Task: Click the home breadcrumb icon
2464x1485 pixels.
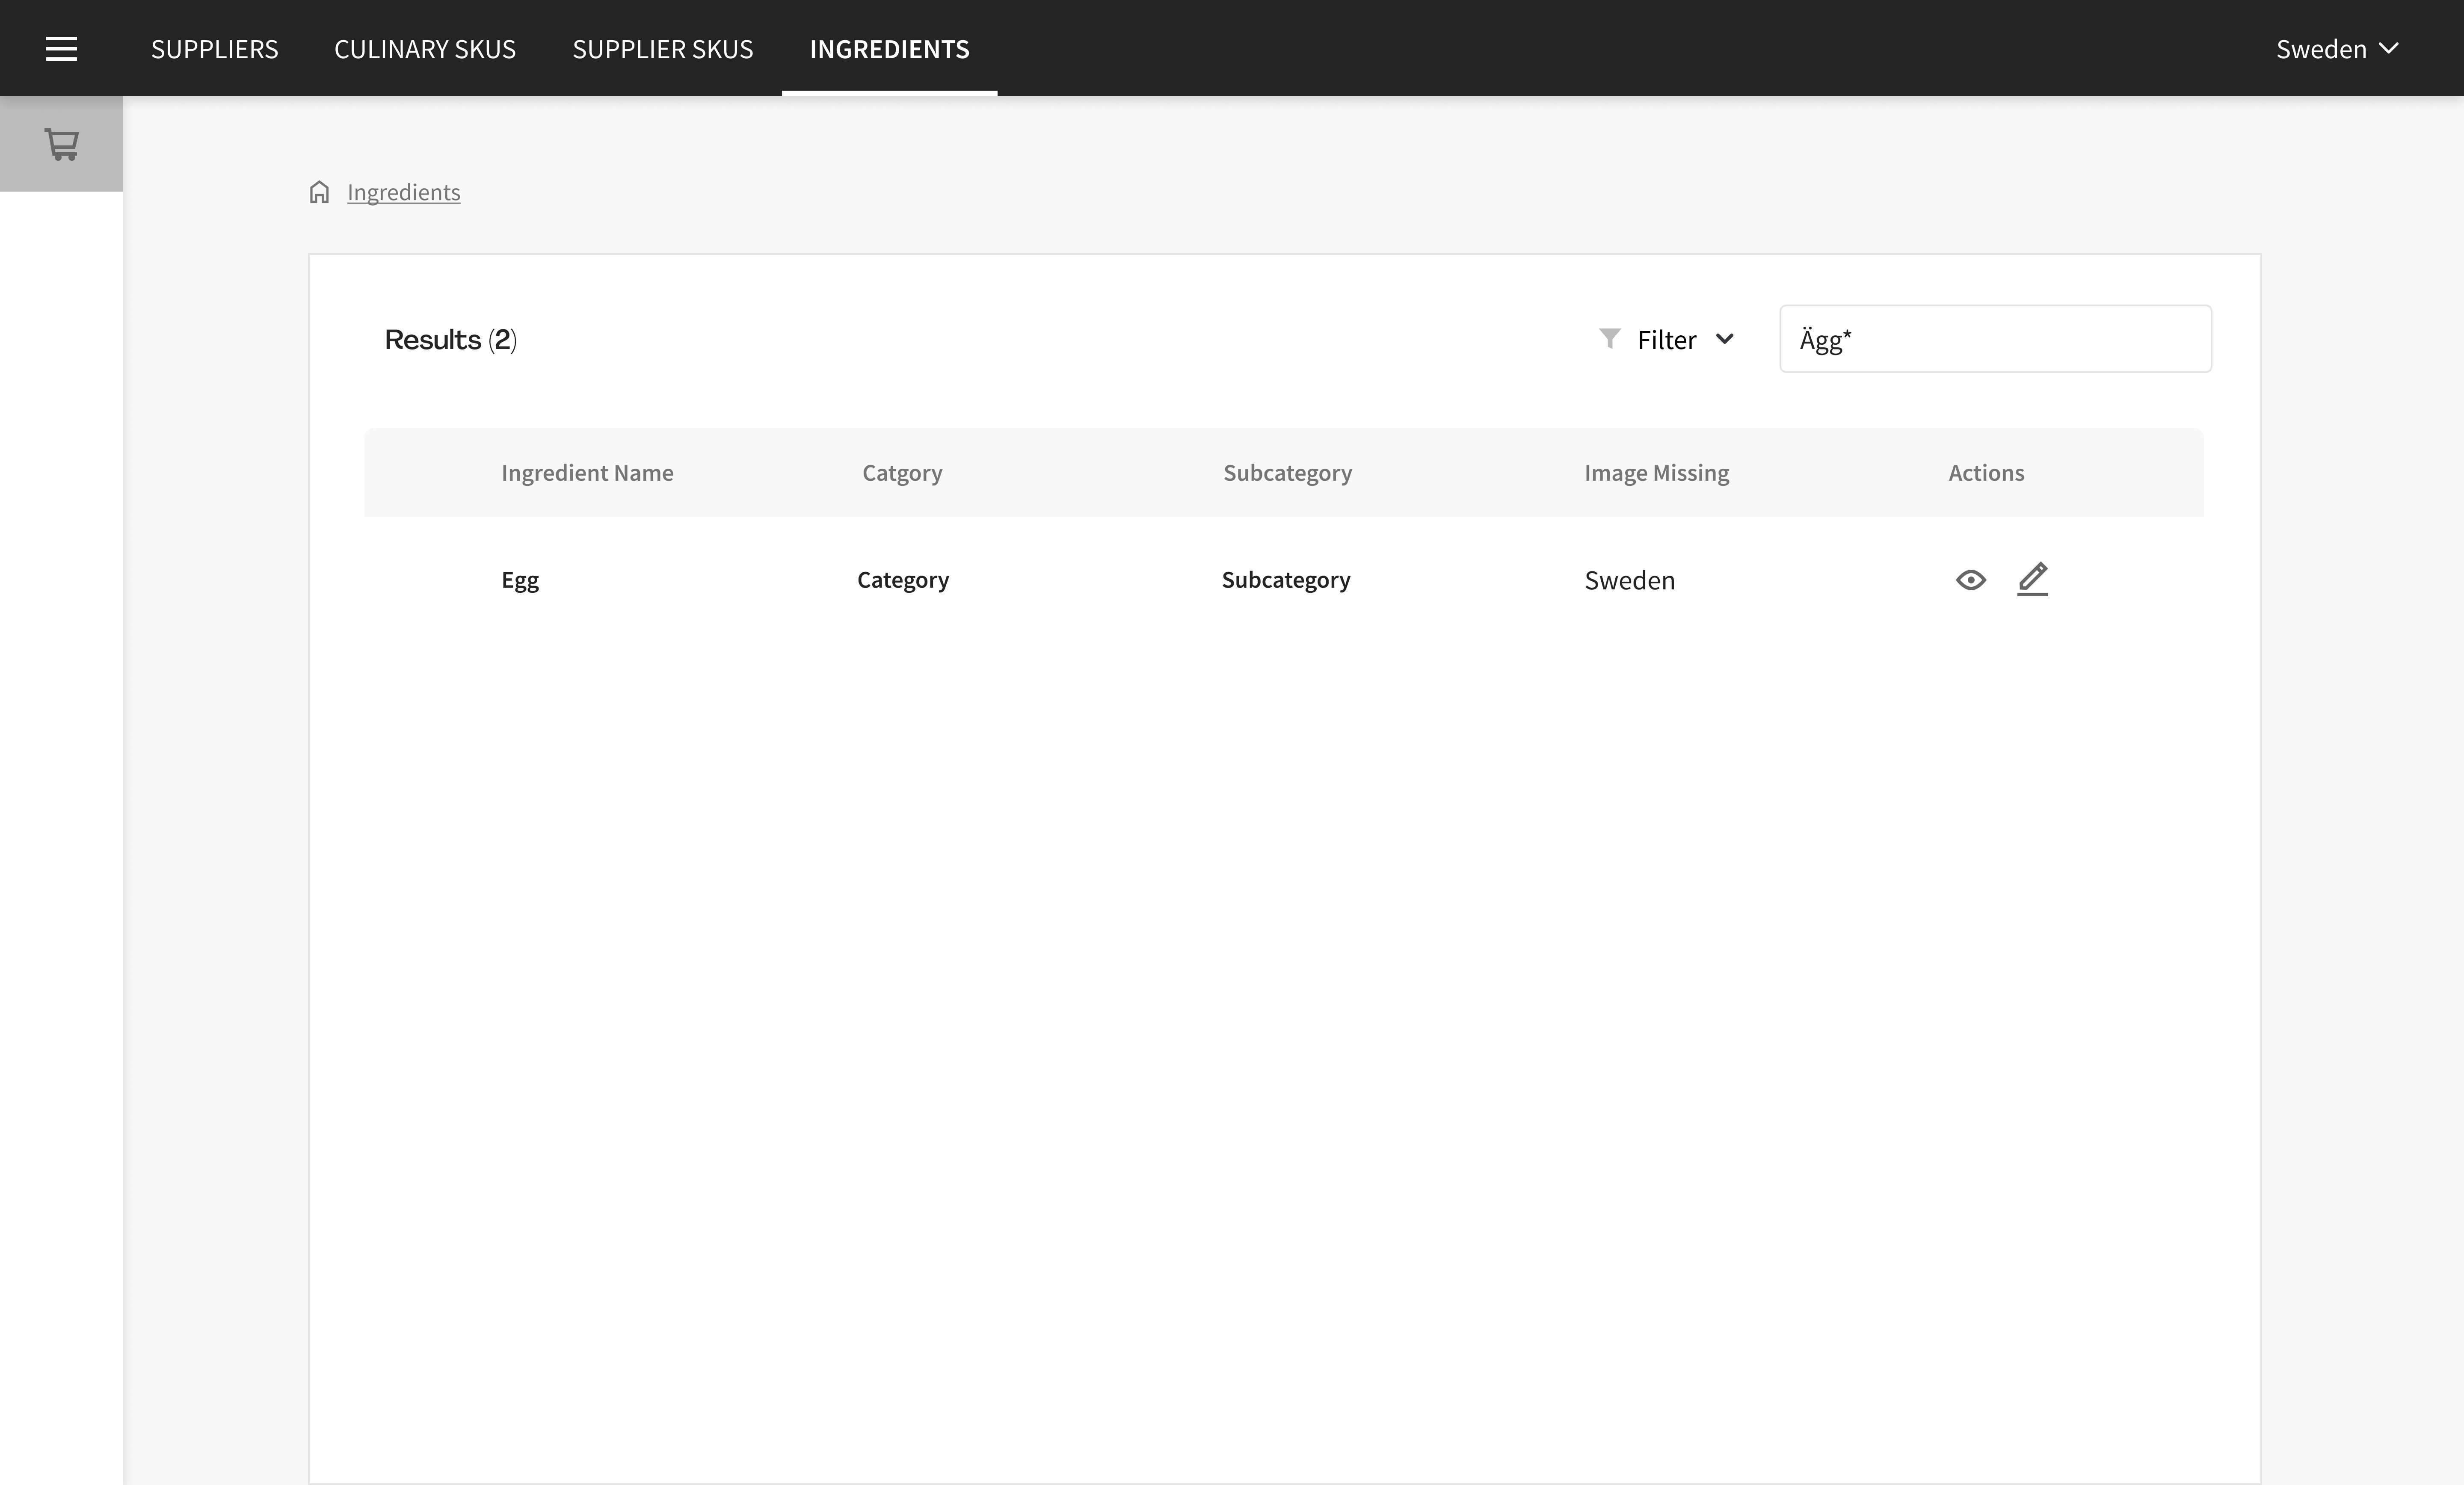Action: [x=319, y=192]
